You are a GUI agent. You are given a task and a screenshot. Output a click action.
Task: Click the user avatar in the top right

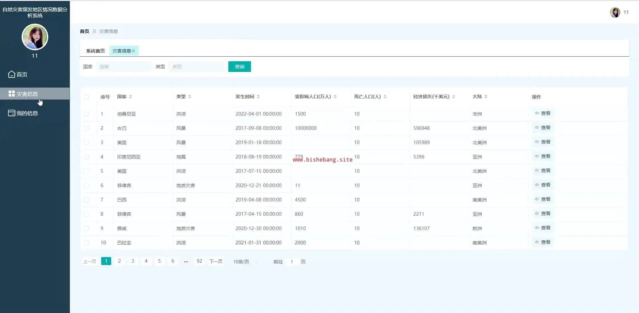click(615, 12)
